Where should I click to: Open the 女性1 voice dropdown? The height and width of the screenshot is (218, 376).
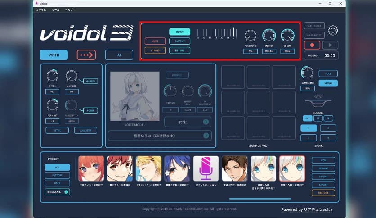(188, 122)
